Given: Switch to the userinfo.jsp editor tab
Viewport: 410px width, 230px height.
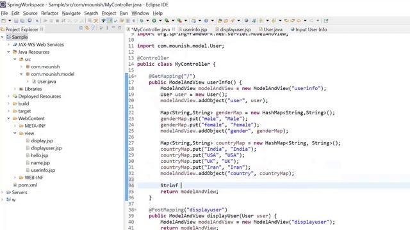Looking at the screenshot, I should tap(193, 29).
